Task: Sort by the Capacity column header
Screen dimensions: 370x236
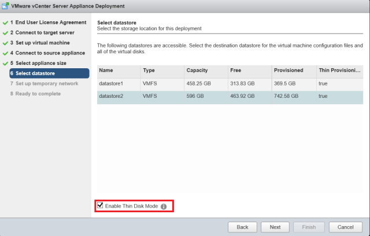Action: point(206,71)
